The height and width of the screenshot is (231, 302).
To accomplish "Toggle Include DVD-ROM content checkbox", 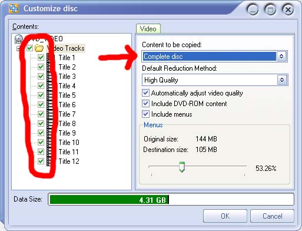I will [x=145, y=104].
